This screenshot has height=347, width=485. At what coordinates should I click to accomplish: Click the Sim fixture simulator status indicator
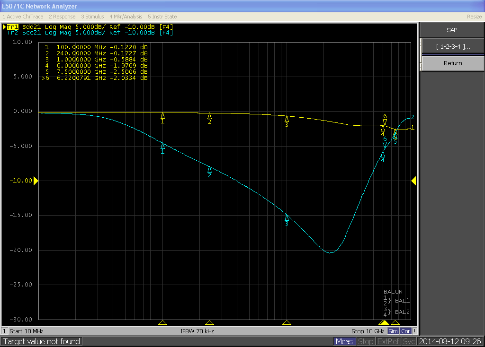(393, 331)
